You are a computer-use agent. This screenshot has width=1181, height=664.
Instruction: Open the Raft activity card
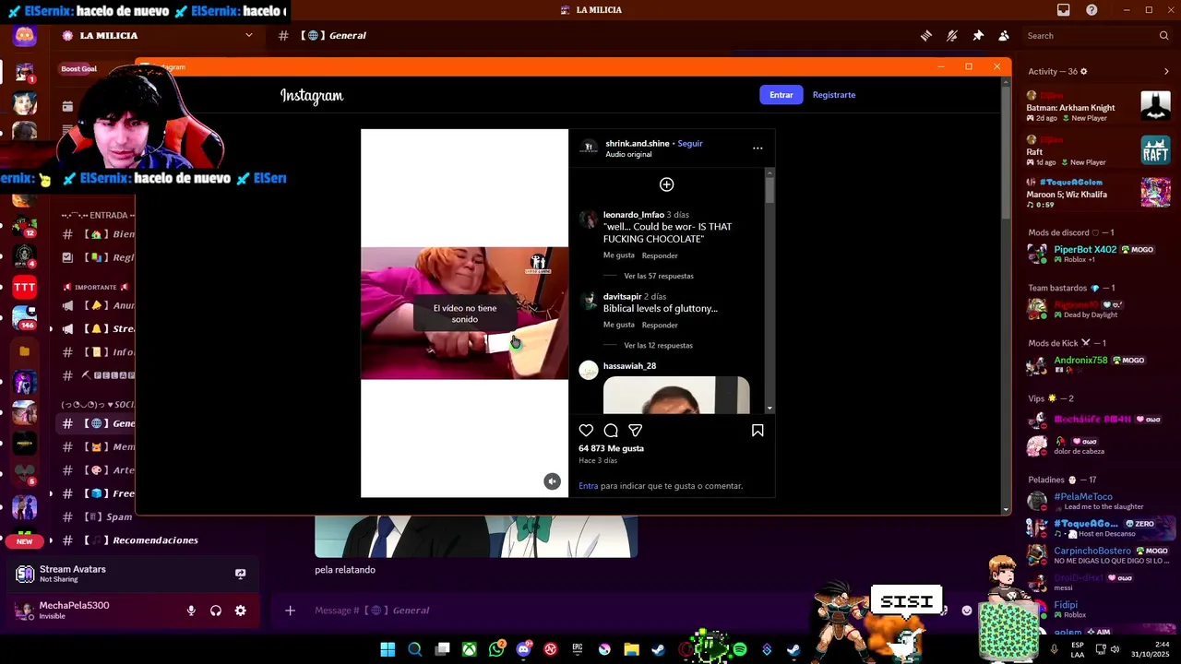click(1098, 151)
